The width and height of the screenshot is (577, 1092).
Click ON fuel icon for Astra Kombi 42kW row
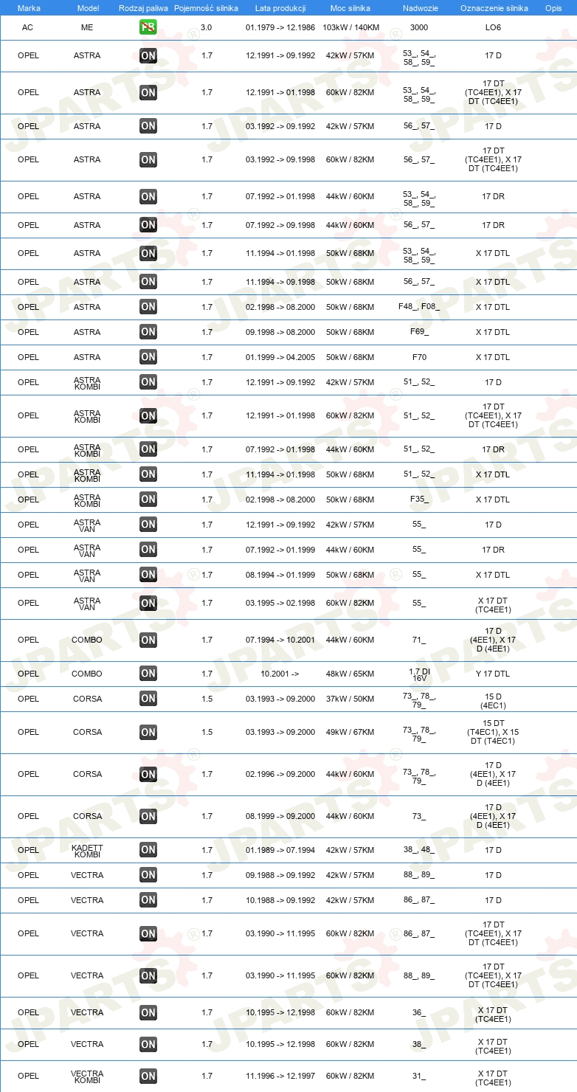tap(148, 382)
